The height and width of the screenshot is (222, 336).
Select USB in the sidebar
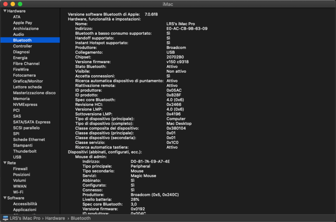[17, 157]
